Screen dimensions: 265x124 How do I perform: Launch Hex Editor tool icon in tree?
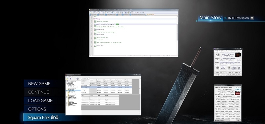[x=69, y=100]
